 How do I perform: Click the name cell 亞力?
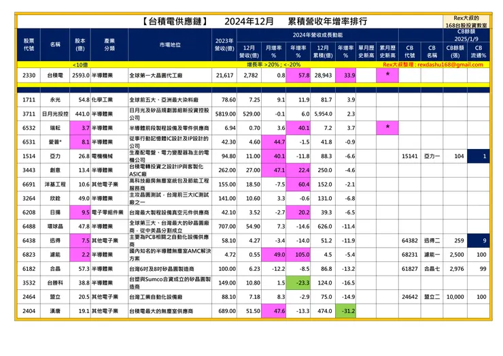click(55, 156)
